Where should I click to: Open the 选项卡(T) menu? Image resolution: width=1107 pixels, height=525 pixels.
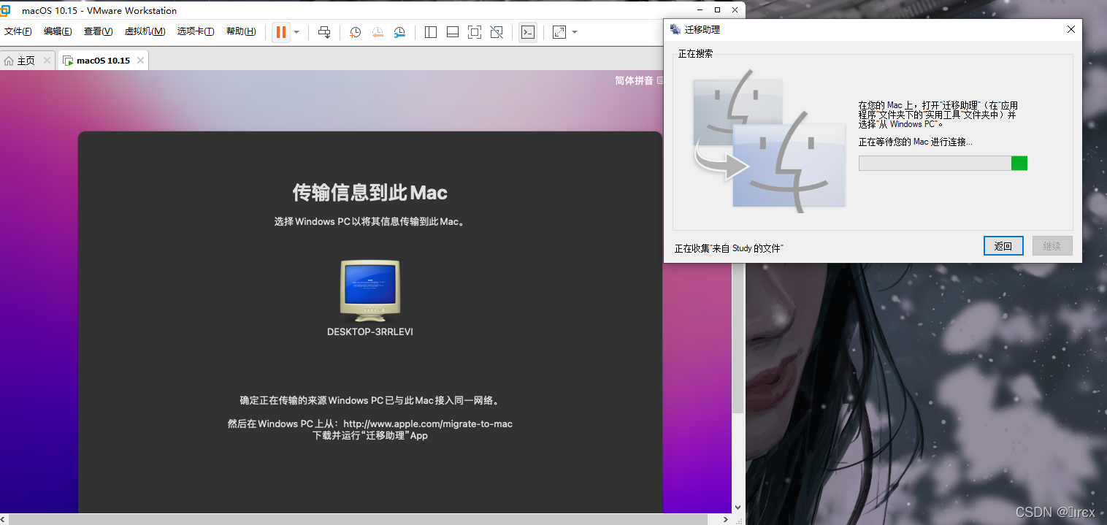[196, 31]
